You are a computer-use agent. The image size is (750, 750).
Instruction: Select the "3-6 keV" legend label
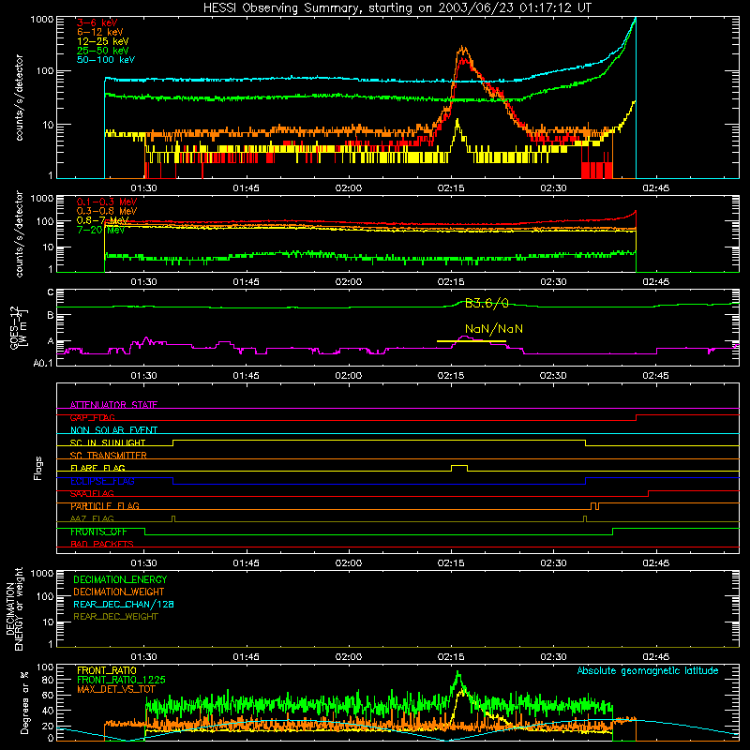click(x=97, y=22)
